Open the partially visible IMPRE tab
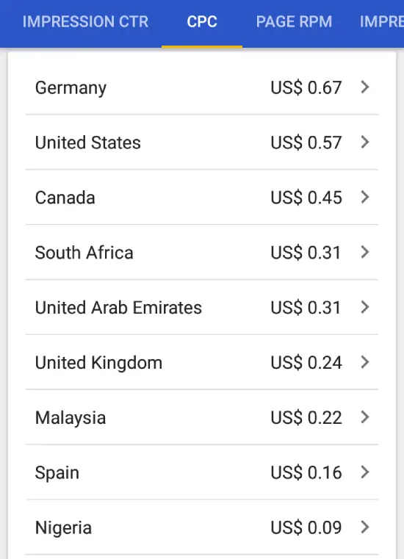404x559 pixels. click(381, 22)
